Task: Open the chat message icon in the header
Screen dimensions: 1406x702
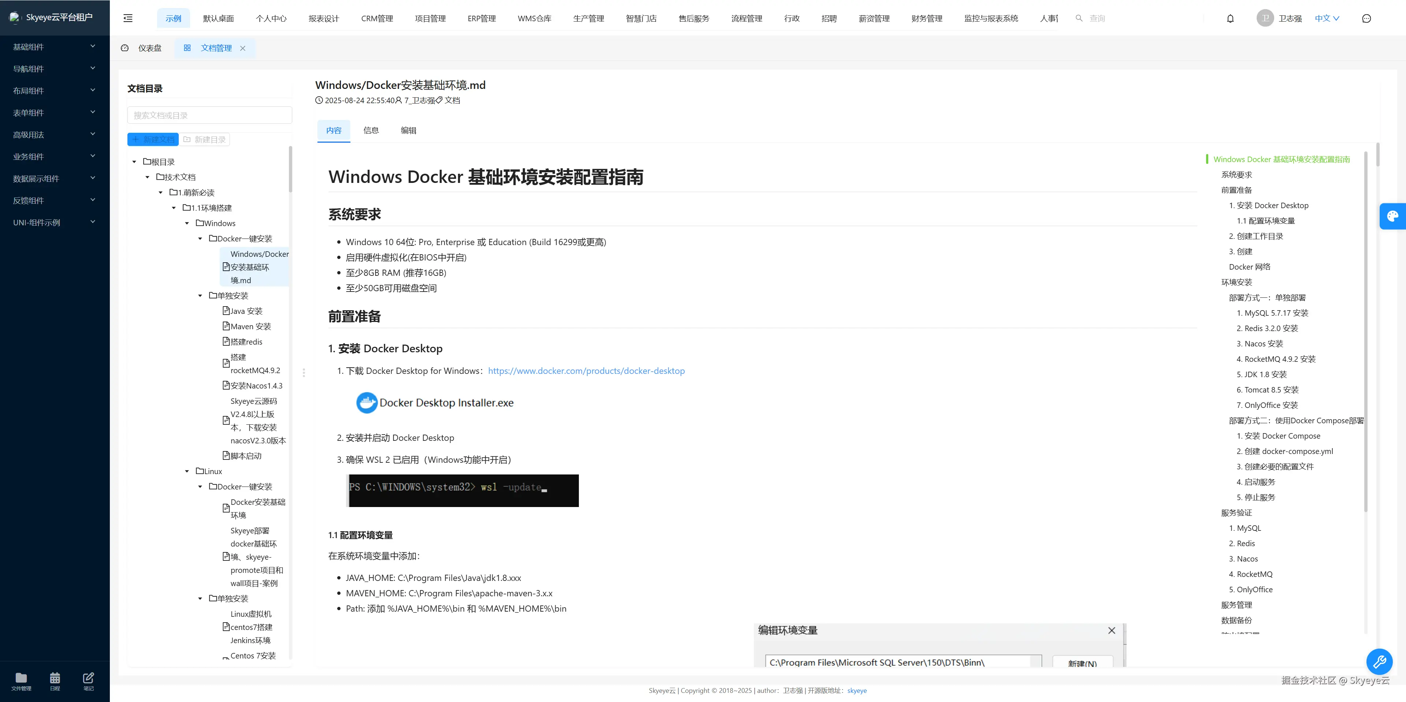Action: click(x=1366, y=18)
